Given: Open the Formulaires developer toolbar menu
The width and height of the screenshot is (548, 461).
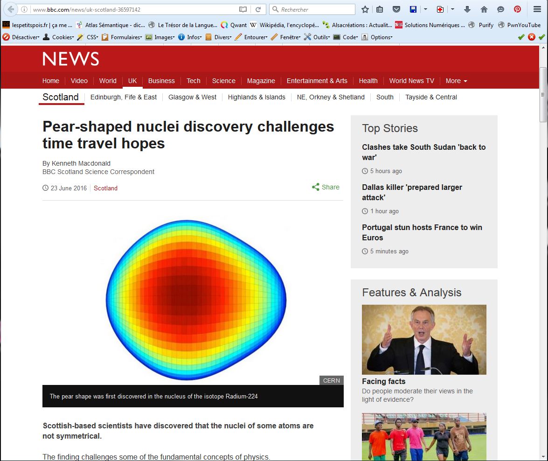Looking at the screenshot, I should tap(122, 37).
